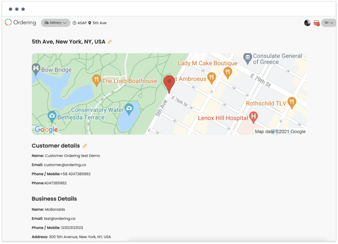
Task: Click the Business Details heading
Action: tap(54, 198)
